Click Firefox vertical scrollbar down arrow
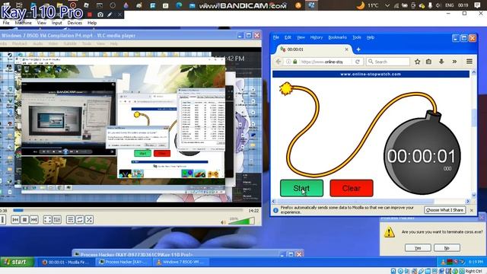Screen dimensions: 487x274 coord(473,195)
